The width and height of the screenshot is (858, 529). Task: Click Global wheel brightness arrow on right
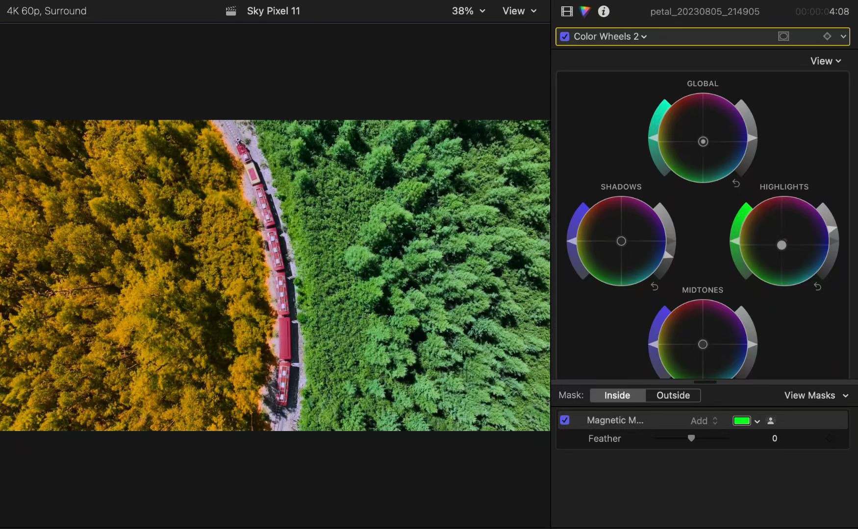pos(753,138)
